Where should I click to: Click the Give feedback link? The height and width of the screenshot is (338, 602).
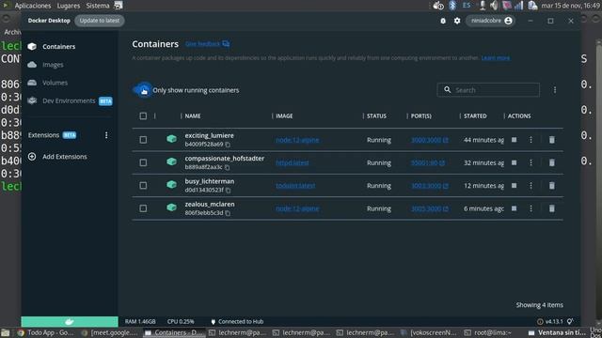click(207, 44)
